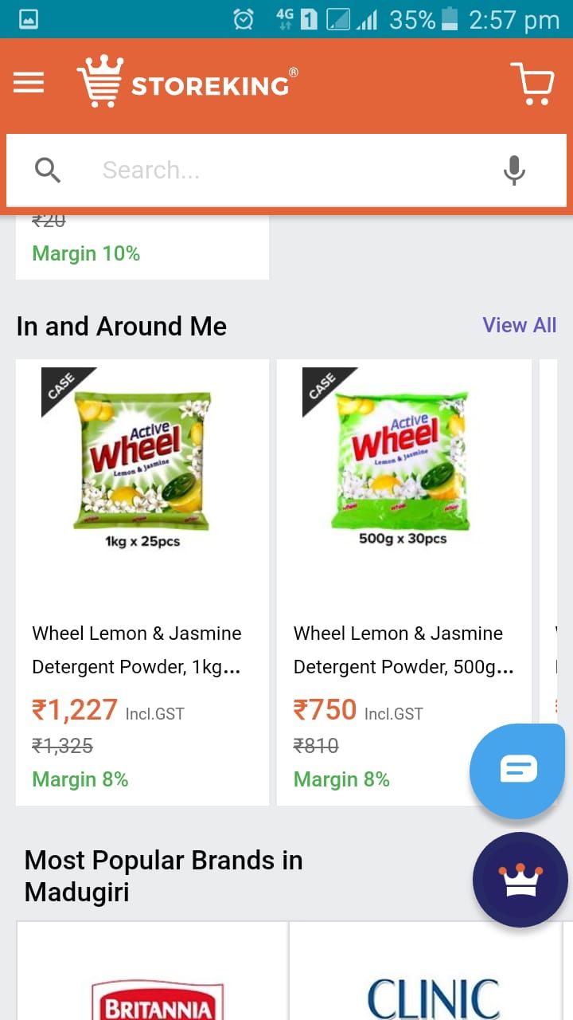Select Wheel Detergent Powder 1kg title
The height and width of the screenshot is (1020, 573).
pos(137,649)
